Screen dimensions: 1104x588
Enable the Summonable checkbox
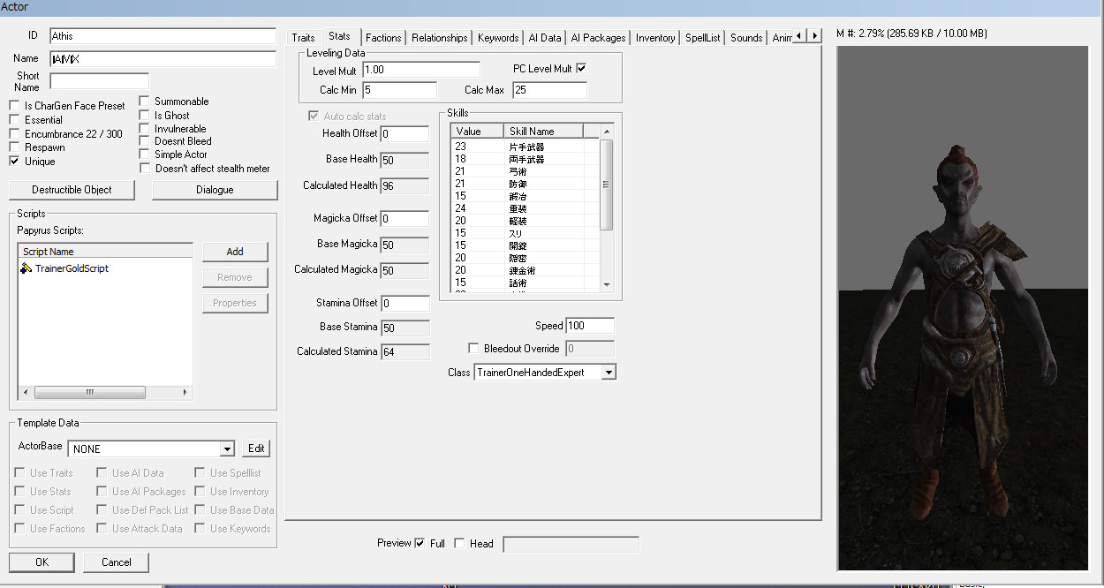pos(145,102)
